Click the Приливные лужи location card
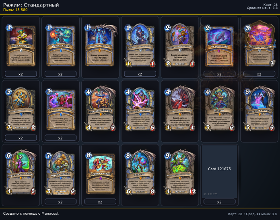 pyautogui.click(x=259, y=45)
